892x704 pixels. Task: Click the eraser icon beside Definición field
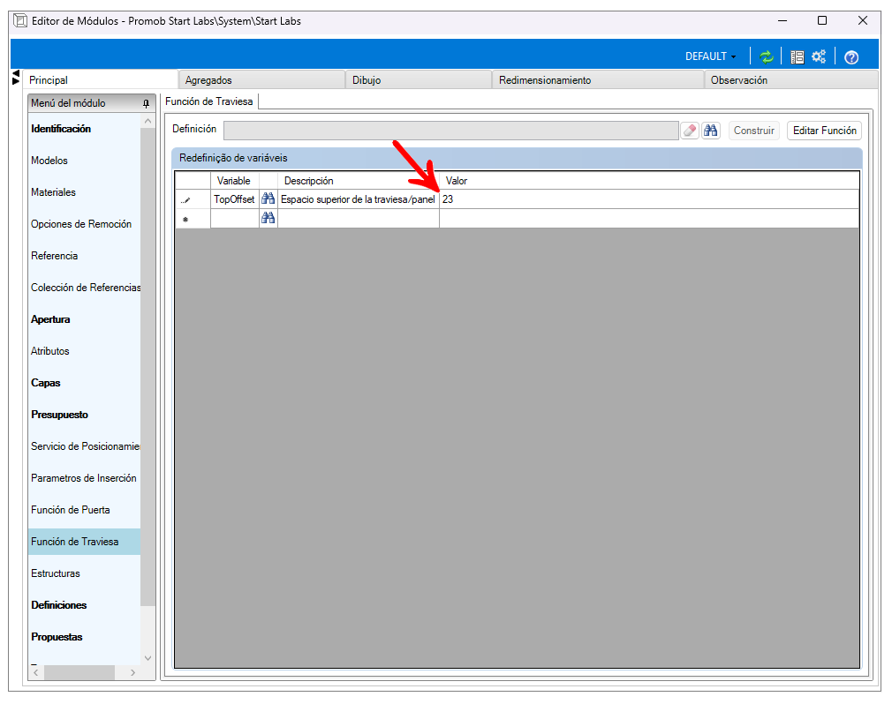tap(690, 130)
